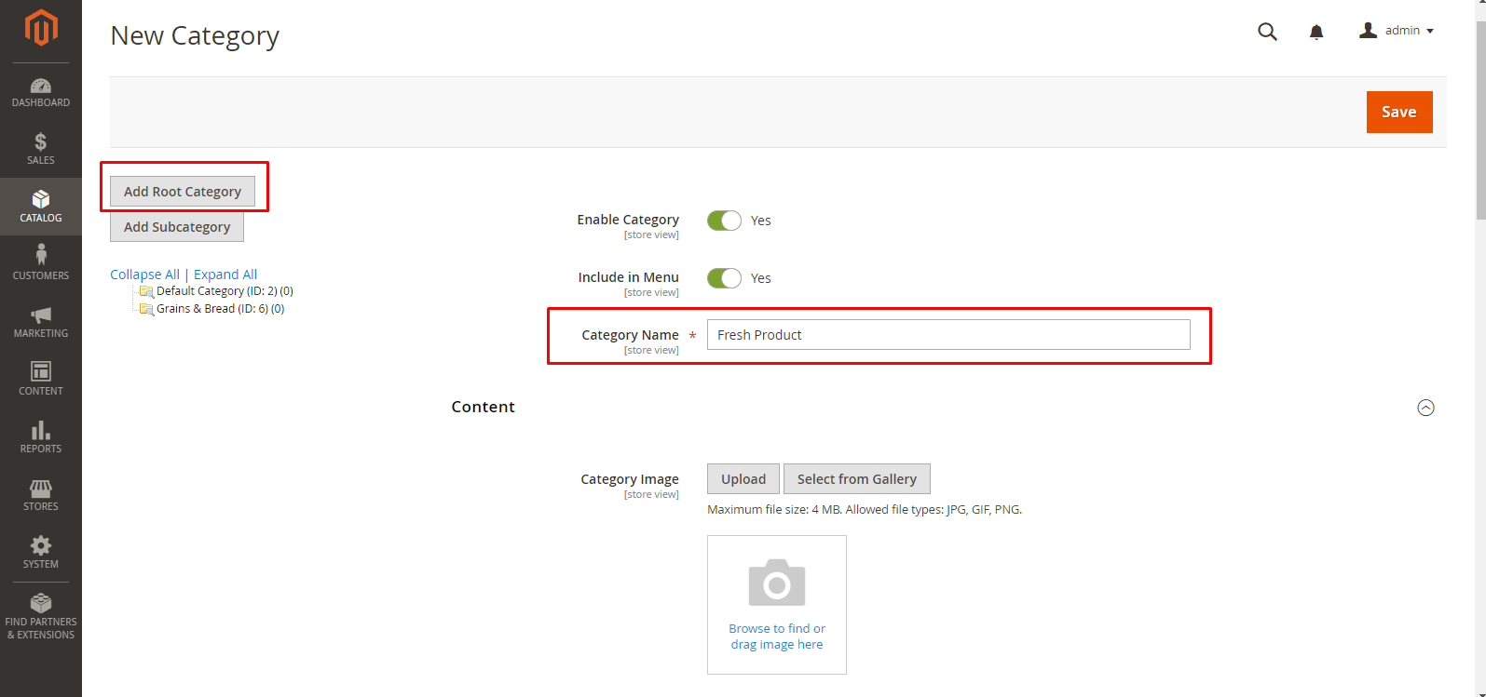This screenshot has height=697, width=1486.
Task: Open the notifications bell
Action: [x=1316, y=33]
